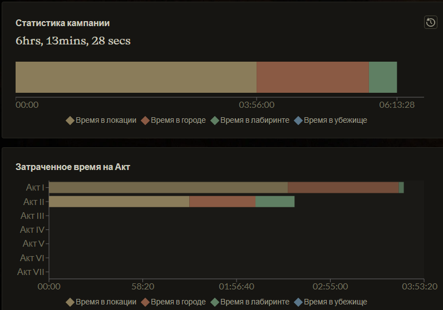The height and width of the screenshot is (310, 443).
Task: Click the brown city segment of campaign bar
Action: pos(313,77)
